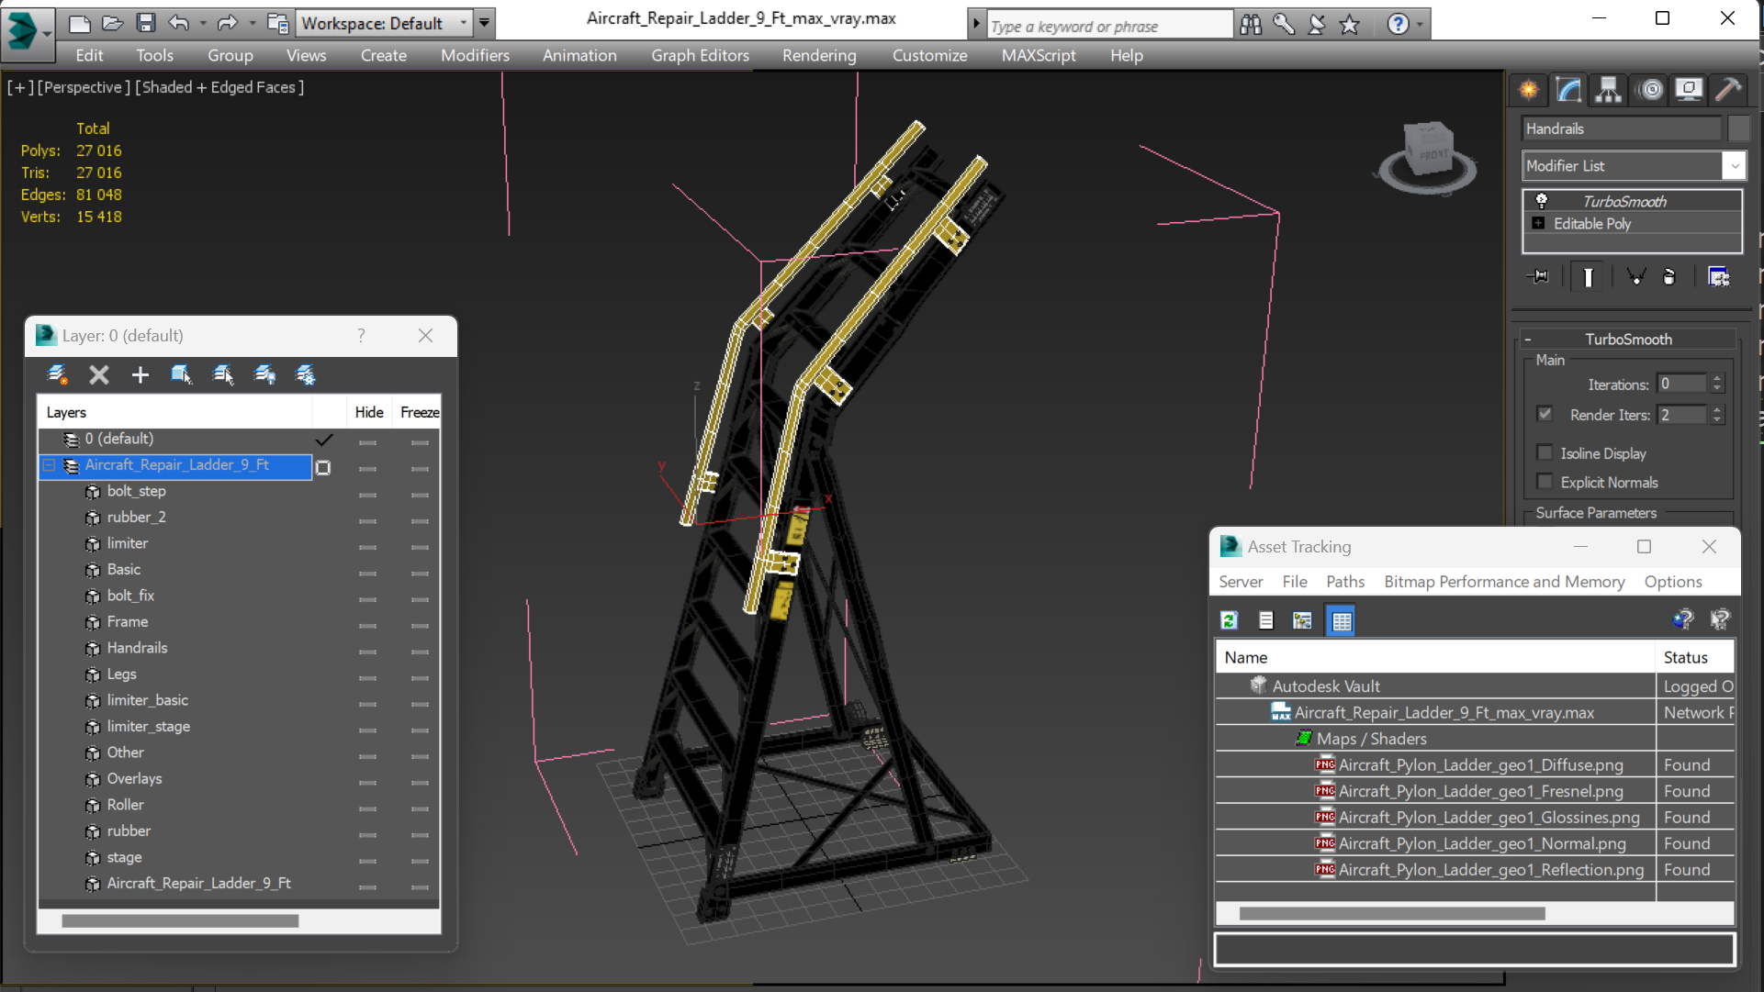Click the binoculars search icon
The image size is (1764, 992).
pos(1251,25)
